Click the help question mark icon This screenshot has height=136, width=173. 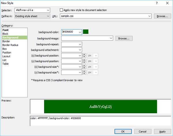[157, 3]
